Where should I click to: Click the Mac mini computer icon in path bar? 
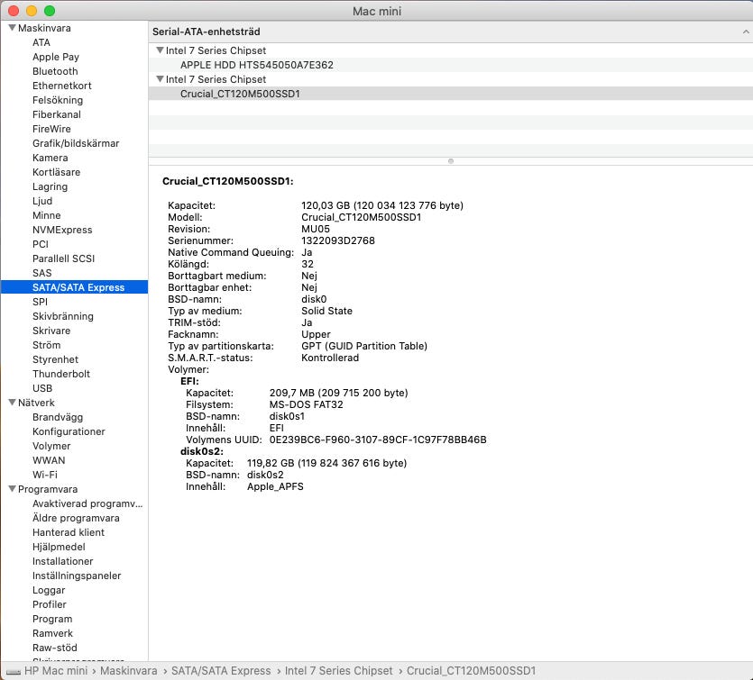pos(13,671)
